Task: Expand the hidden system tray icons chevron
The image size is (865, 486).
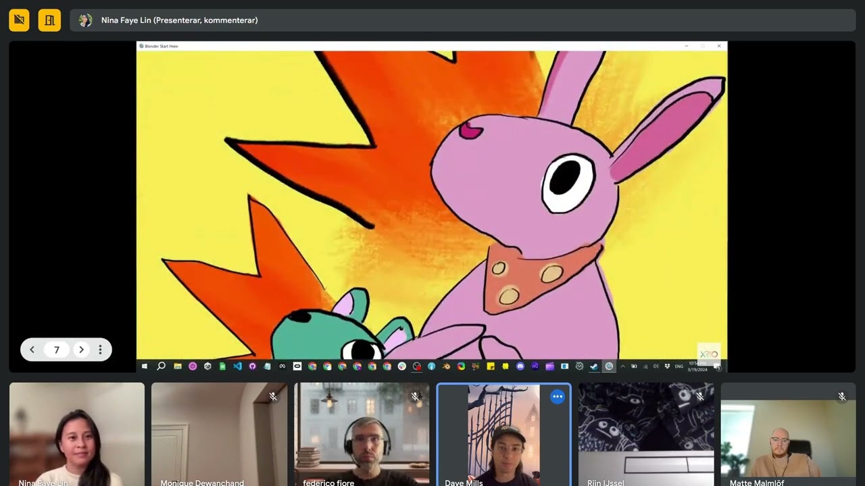Action: pos(623,367)
